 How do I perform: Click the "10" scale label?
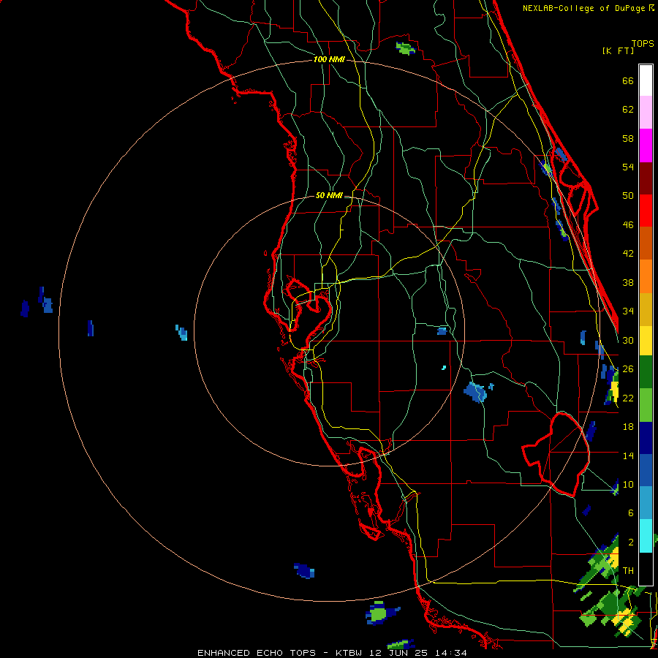point(628,484)
